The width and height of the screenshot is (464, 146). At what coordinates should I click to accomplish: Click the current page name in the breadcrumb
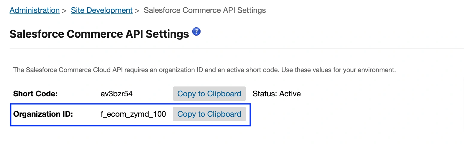click(x=205, y=10)
